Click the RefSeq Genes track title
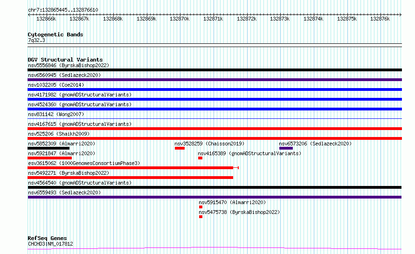 click(x=47, y=239)
